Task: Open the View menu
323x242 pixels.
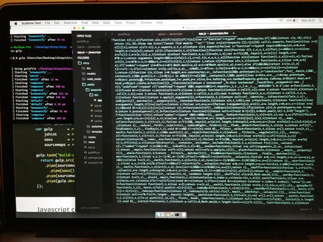Action: tap(95, 23)
